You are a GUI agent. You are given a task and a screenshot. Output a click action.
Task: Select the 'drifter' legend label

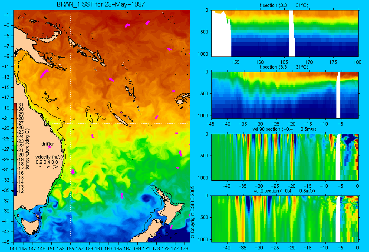pos(48,144)
